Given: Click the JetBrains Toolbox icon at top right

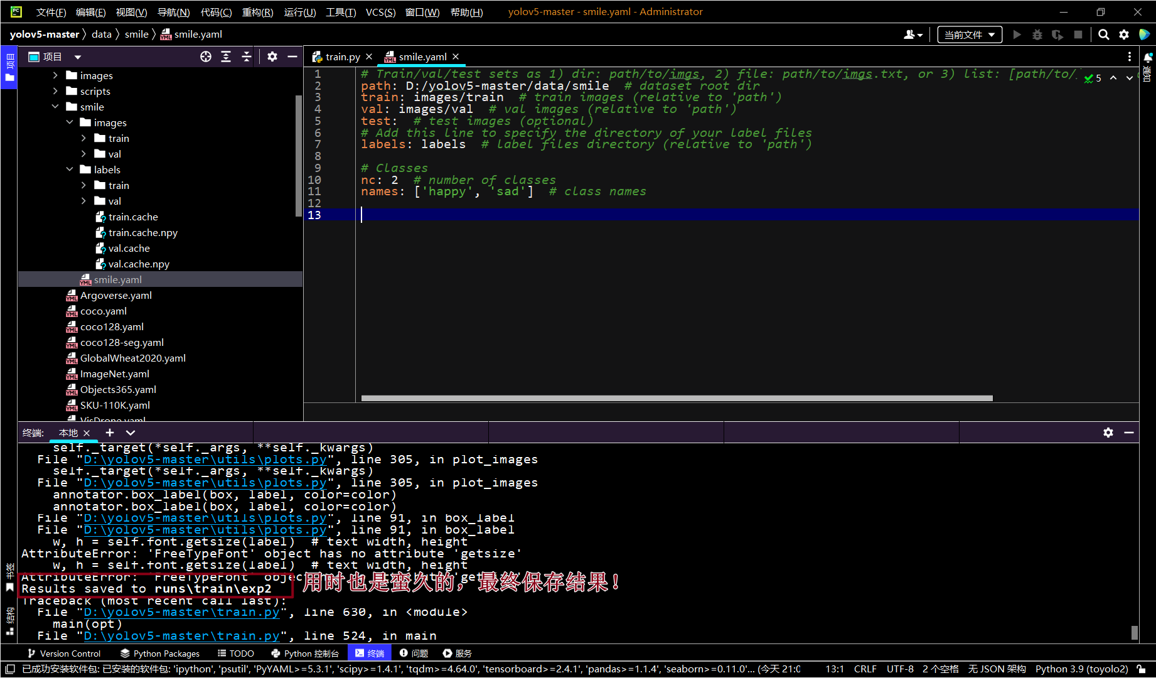Looking at the screenshot, I should click(x=1144, y=35).
